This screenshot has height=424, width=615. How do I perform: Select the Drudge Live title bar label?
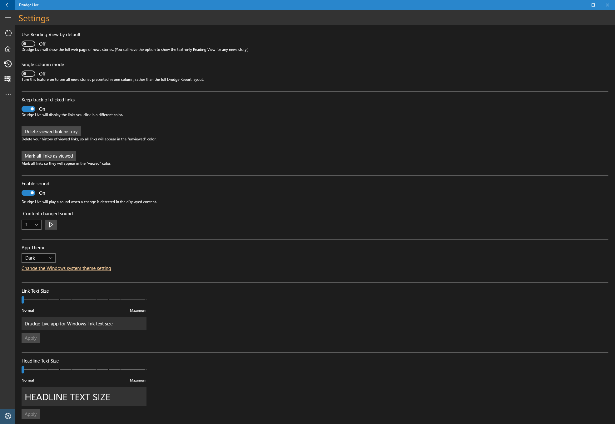28,5
